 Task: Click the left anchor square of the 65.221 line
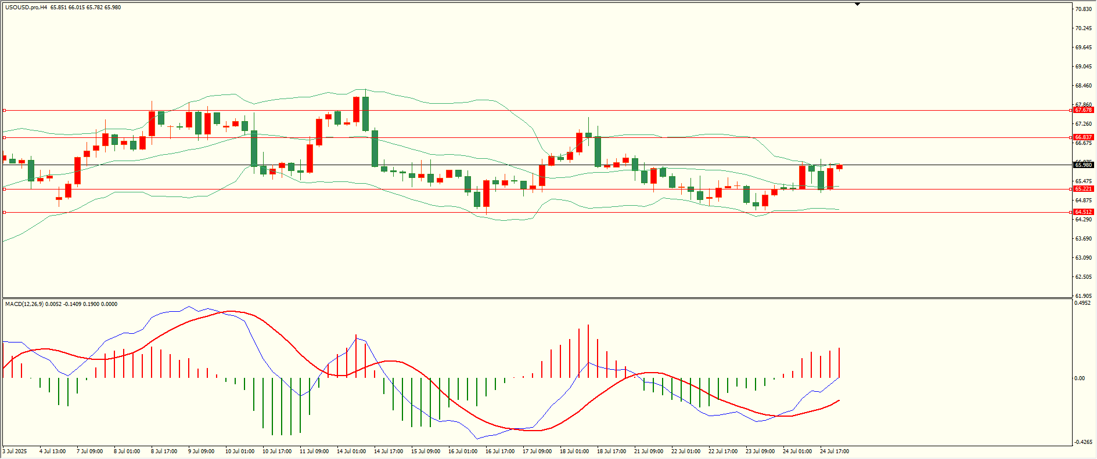pyautogui.click(x=5, y=189)
